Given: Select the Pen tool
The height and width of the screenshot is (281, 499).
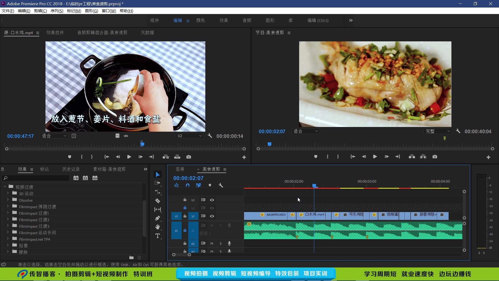Looking at the screenshot, I should 157,218.
